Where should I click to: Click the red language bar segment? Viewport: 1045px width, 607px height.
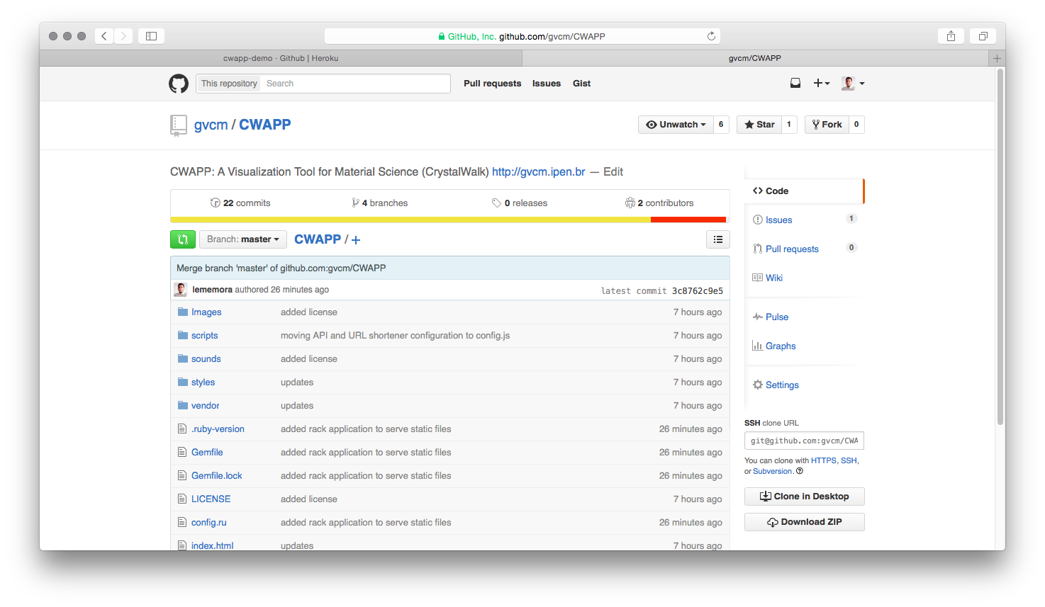coord(688,220)
